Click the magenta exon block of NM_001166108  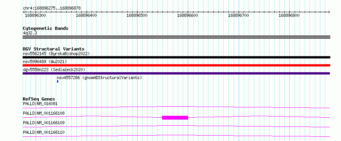(x=175, y=118)
